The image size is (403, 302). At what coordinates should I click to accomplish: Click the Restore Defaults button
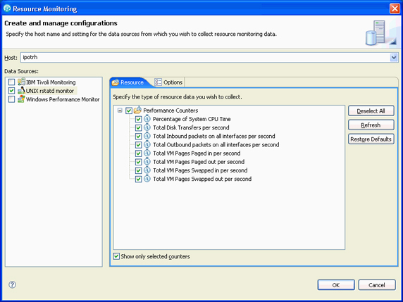pyautogui.click(x=371, y=139)
